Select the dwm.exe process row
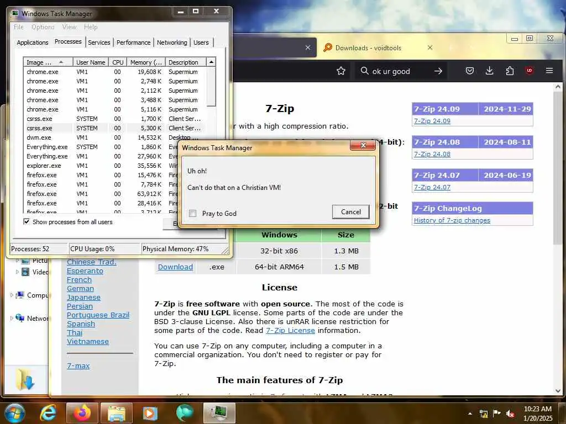This screenshot has height=424, width=566. point(115,137)
